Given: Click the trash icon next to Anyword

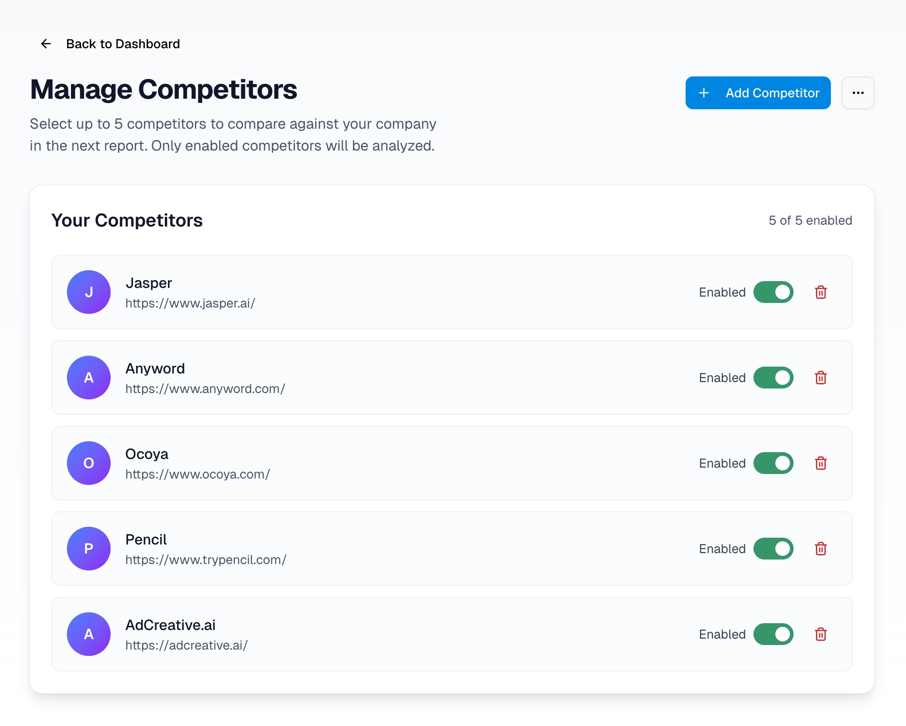Looking at the screenshot, I should (821, 378).
